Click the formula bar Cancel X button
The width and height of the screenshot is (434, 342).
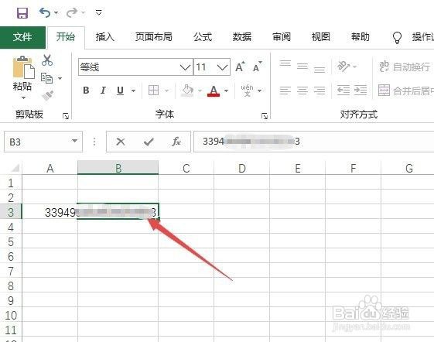coord(121,142)
